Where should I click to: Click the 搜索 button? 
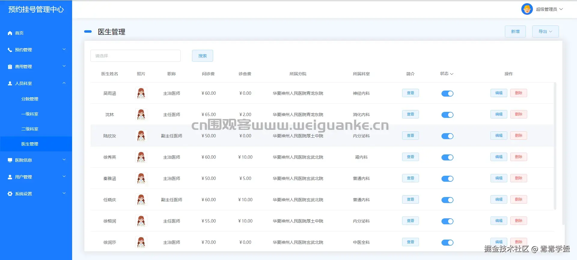coord(203,56)
